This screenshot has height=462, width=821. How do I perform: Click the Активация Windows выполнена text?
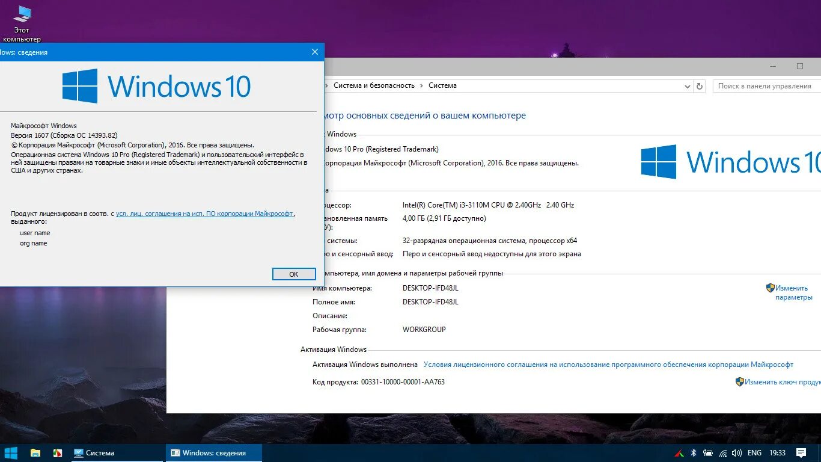[x=365, y=365]
